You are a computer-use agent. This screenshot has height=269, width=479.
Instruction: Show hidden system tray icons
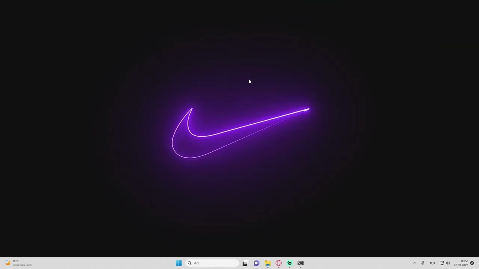pyautogui.click(x=415, y=263)
